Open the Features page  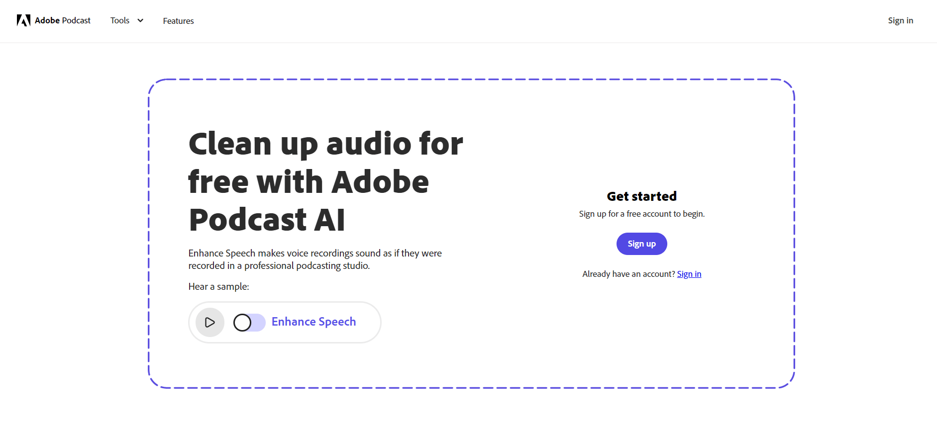pyautogui.click(x=178, y=21)
